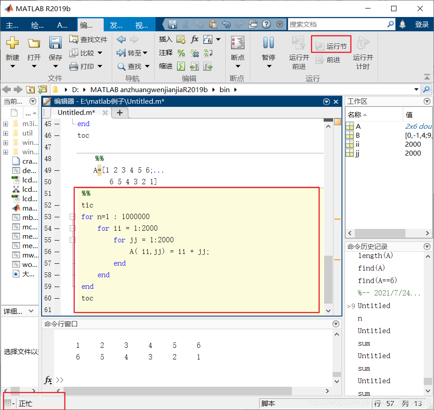Click the Open (打开) folder icon
The height and width of the screenshot is (410, 434).
point(34,43)
